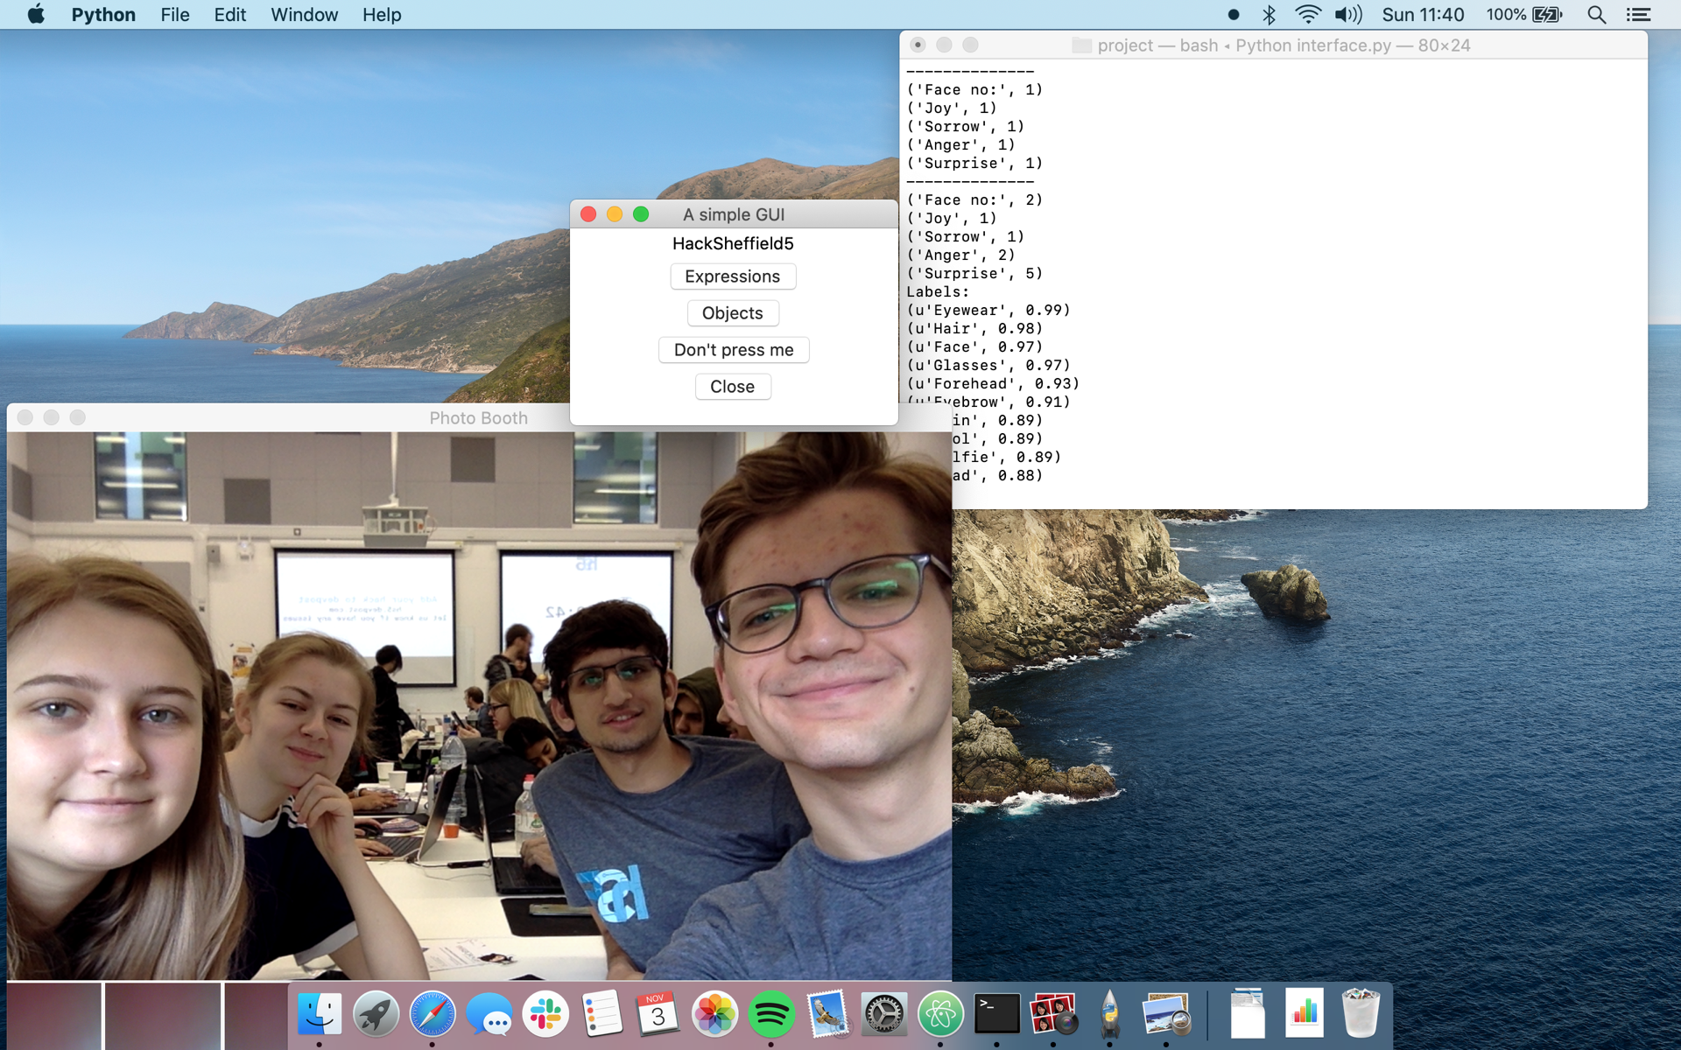
Task: Open Notification Center list icon
Action: (x=1638, y=15)
